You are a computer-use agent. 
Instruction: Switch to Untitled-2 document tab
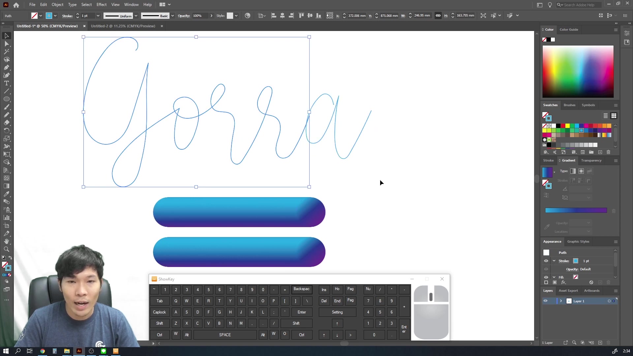tap(123, 26)
